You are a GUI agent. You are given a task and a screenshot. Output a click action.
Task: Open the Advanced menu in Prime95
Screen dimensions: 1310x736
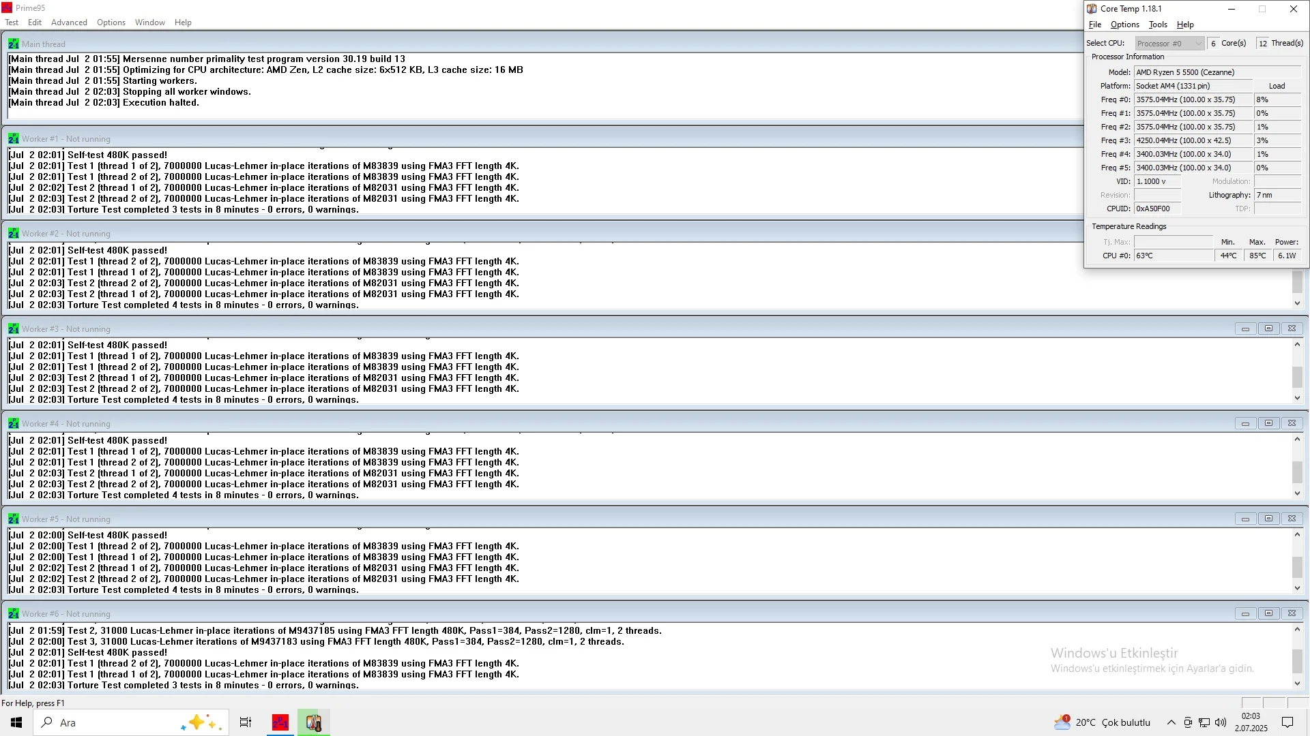(69, 22)
